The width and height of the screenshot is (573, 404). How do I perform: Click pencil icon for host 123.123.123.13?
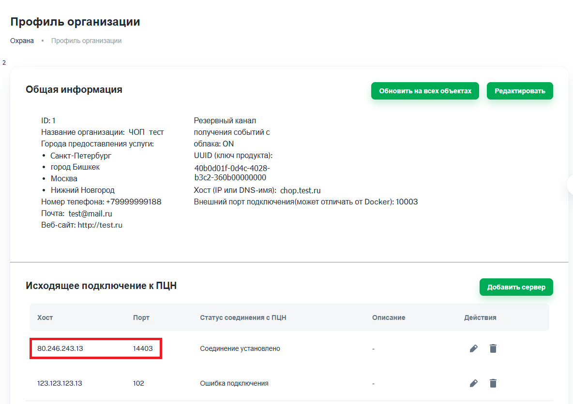point(473,383)
